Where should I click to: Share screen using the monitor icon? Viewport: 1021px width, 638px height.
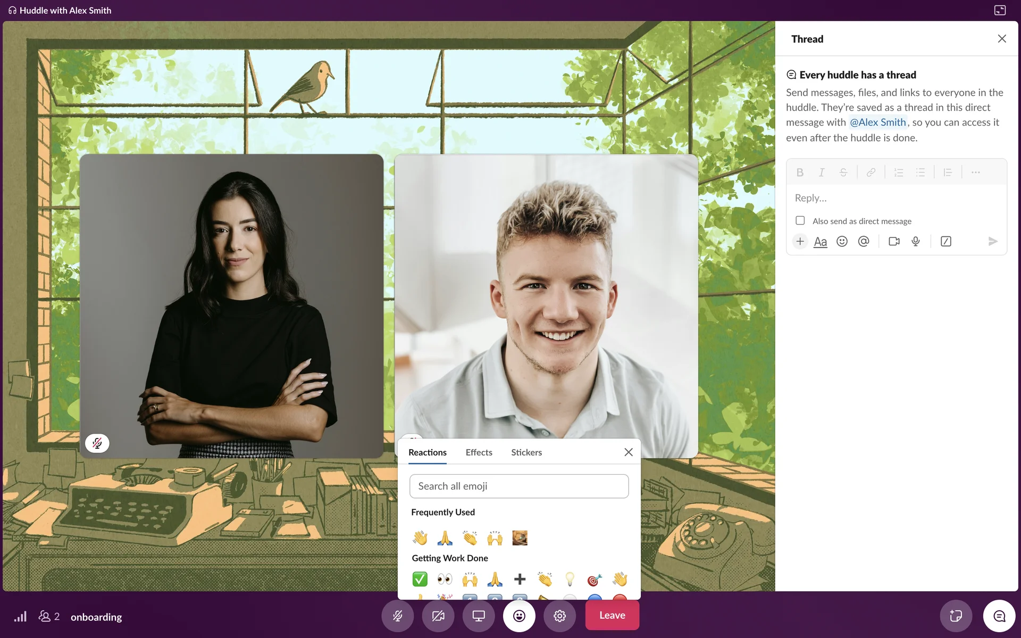coord(479,616)
